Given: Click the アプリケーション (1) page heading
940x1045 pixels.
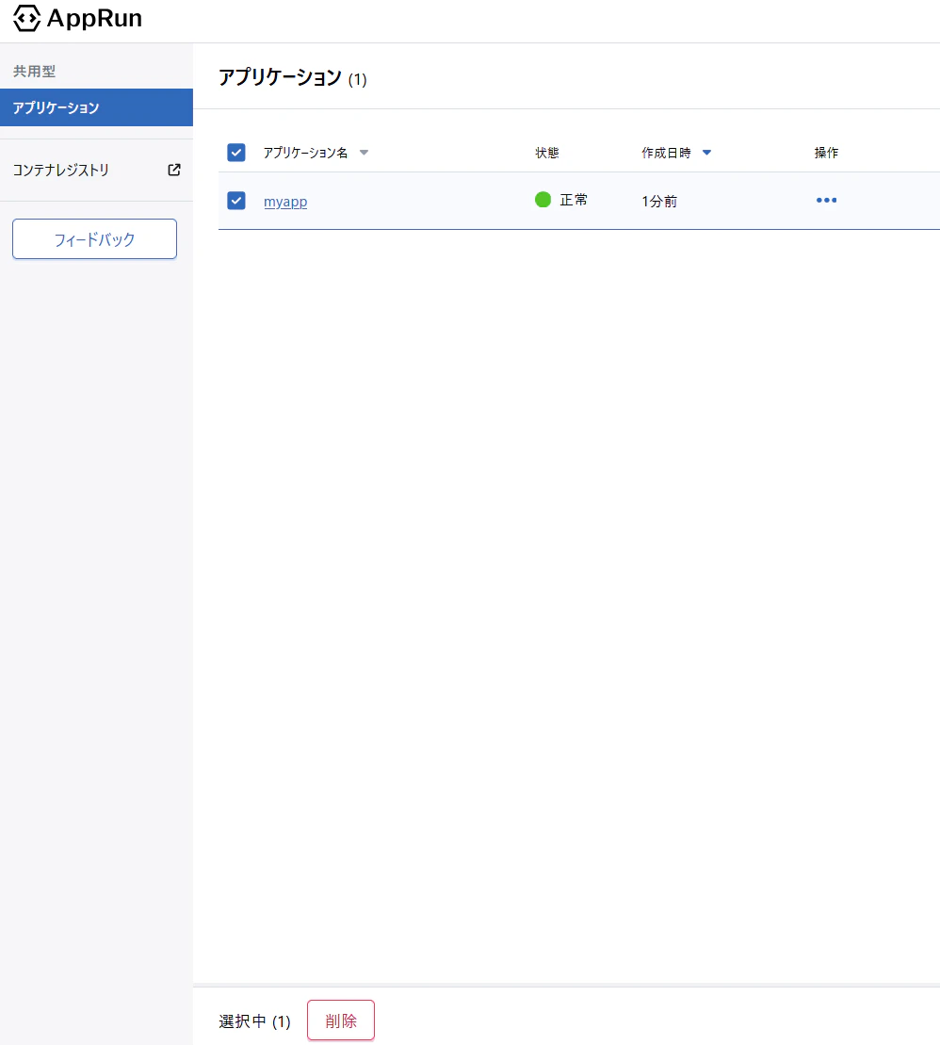Looking at the screenshot, I should tap(293, 78).
